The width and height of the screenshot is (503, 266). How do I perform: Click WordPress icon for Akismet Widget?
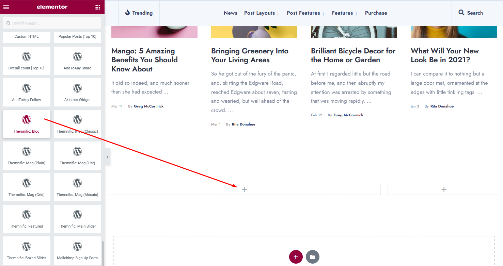coord(77,88)
